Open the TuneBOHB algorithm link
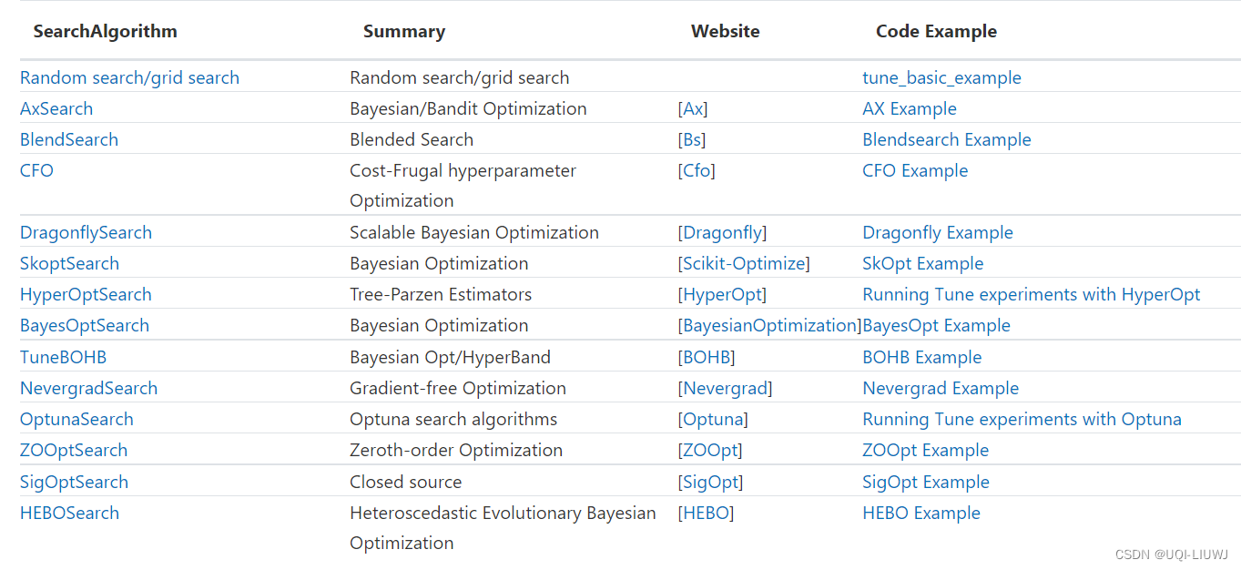The image size is (1241, 570). [63, 358]
